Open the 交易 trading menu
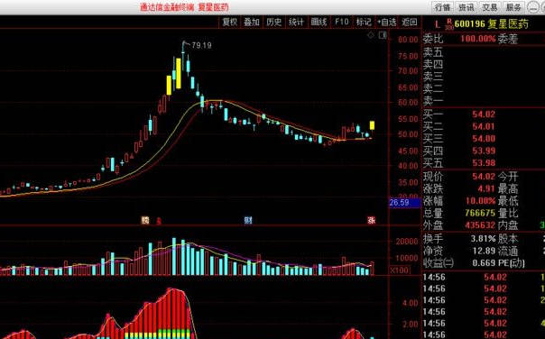 tap(489, 7)
